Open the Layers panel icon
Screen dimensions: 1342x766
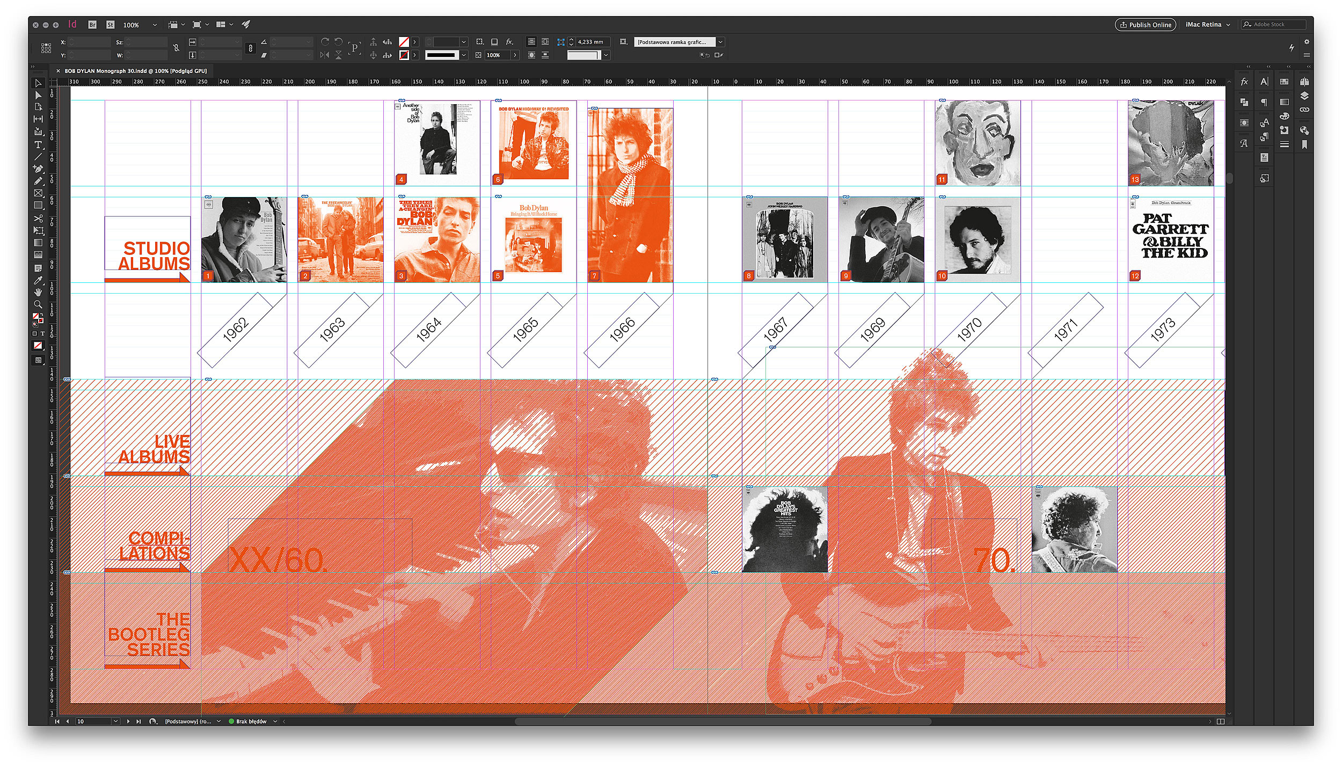(1304, 96)
